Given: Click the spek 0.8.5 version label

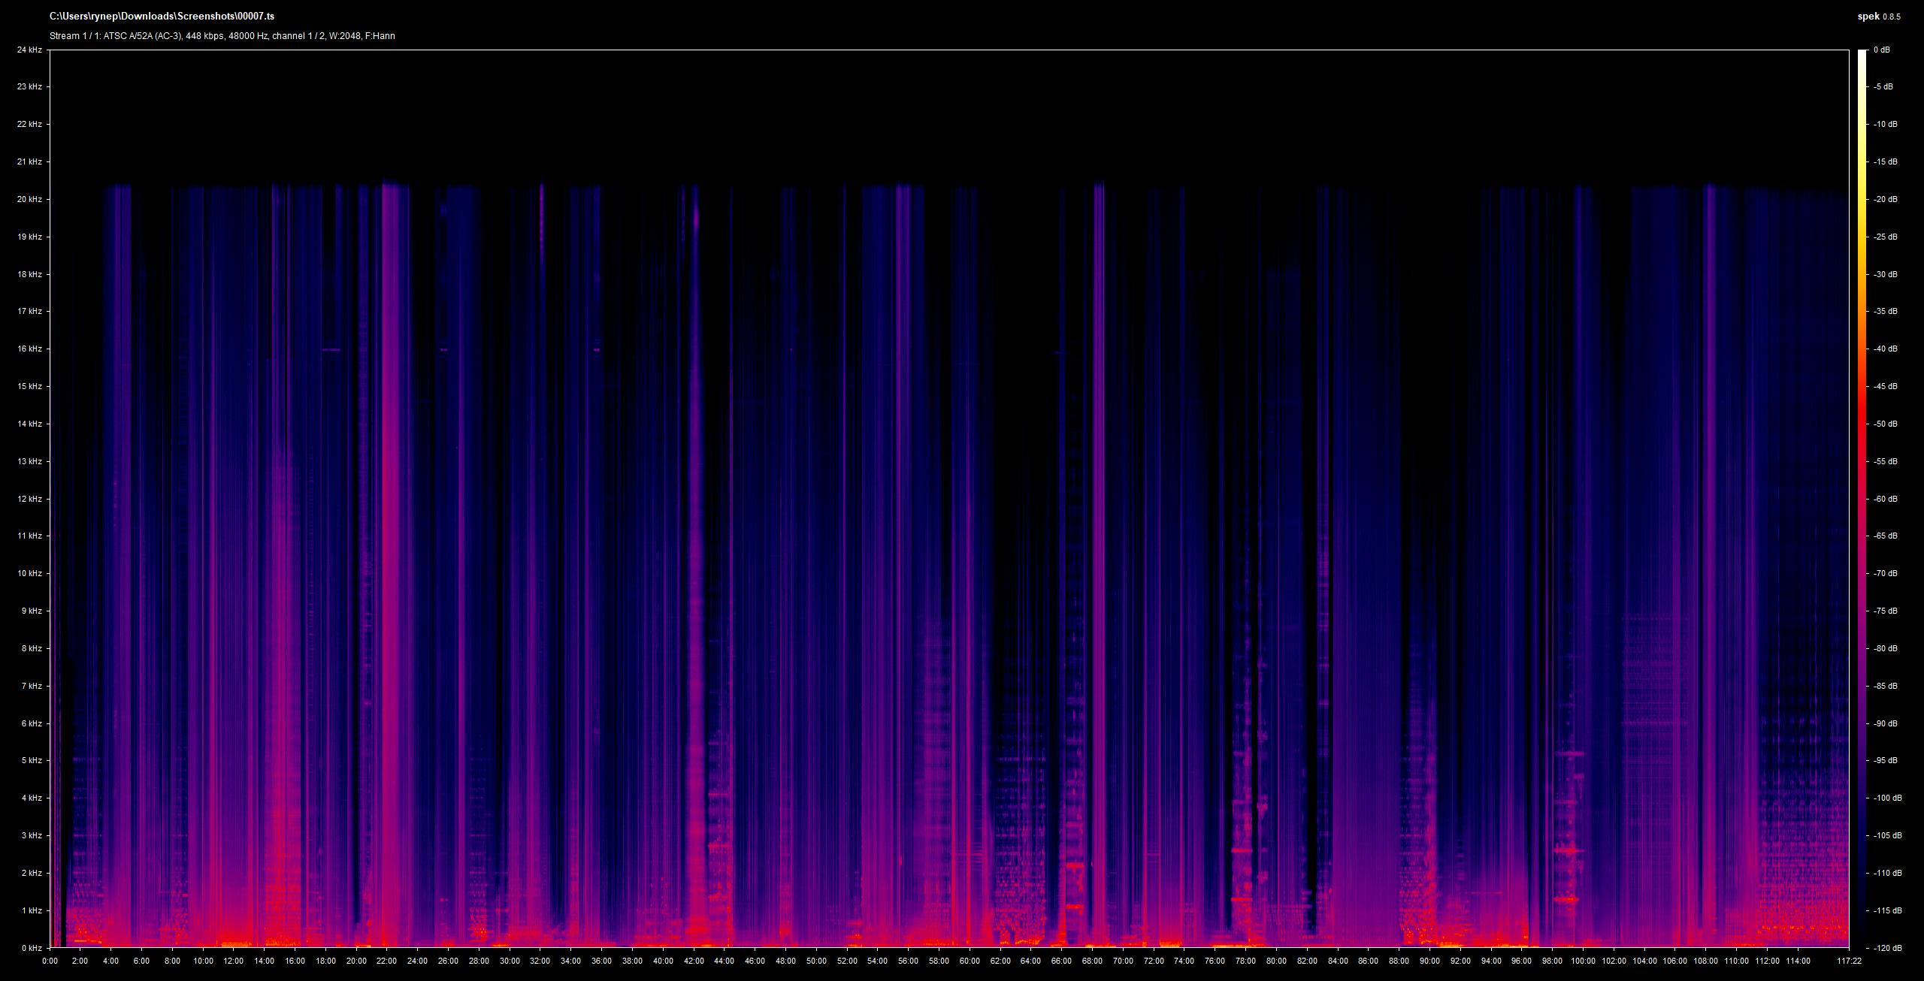Looking at the screenshot, I should [1879, 17].
